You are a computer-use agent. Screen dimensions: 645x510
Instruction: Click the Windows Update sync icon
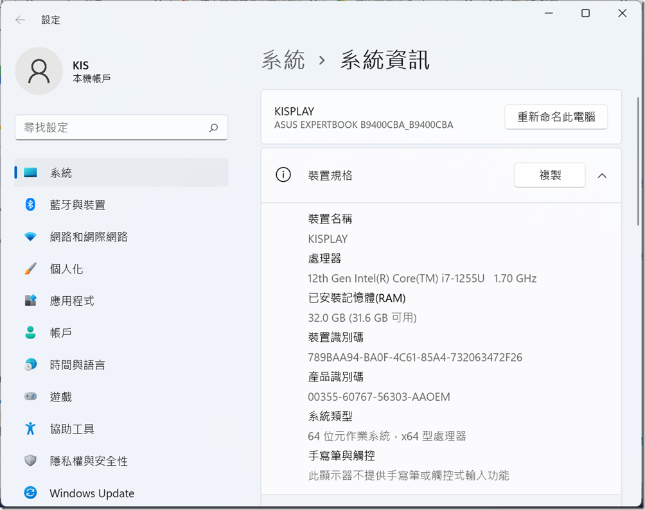point(30,493)
